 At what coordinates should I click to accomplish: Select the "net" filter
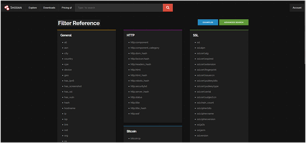click(x=66, y=130)
